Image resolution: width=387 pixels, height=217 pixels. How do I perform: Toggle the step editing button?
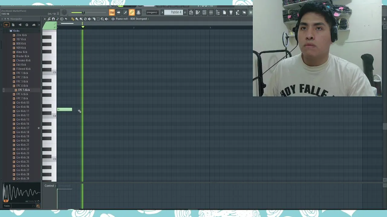[x=125, y=12]
